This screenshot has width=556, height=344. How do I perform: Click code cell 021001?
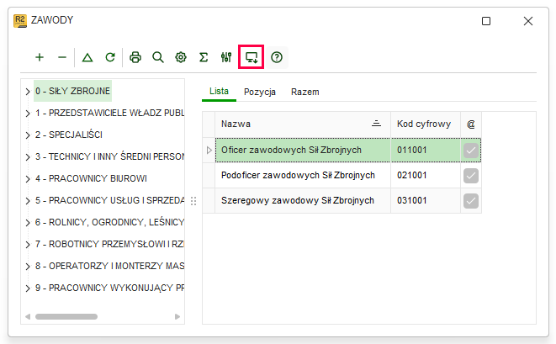pyautogui.click(x=426, y=176)
